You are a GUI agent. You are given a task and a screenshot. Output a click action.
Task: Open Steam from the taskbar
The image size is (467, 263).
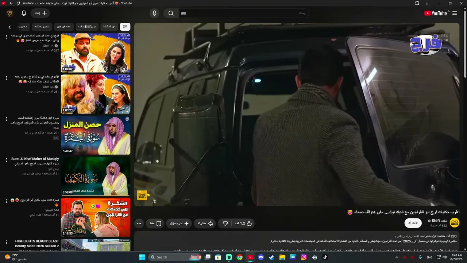271,257
